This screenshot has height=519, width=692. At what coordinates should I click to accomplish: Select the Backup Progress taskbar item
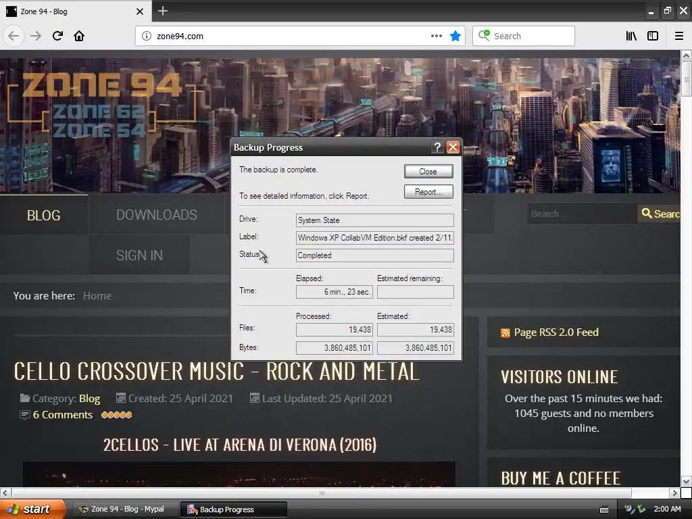234,510
